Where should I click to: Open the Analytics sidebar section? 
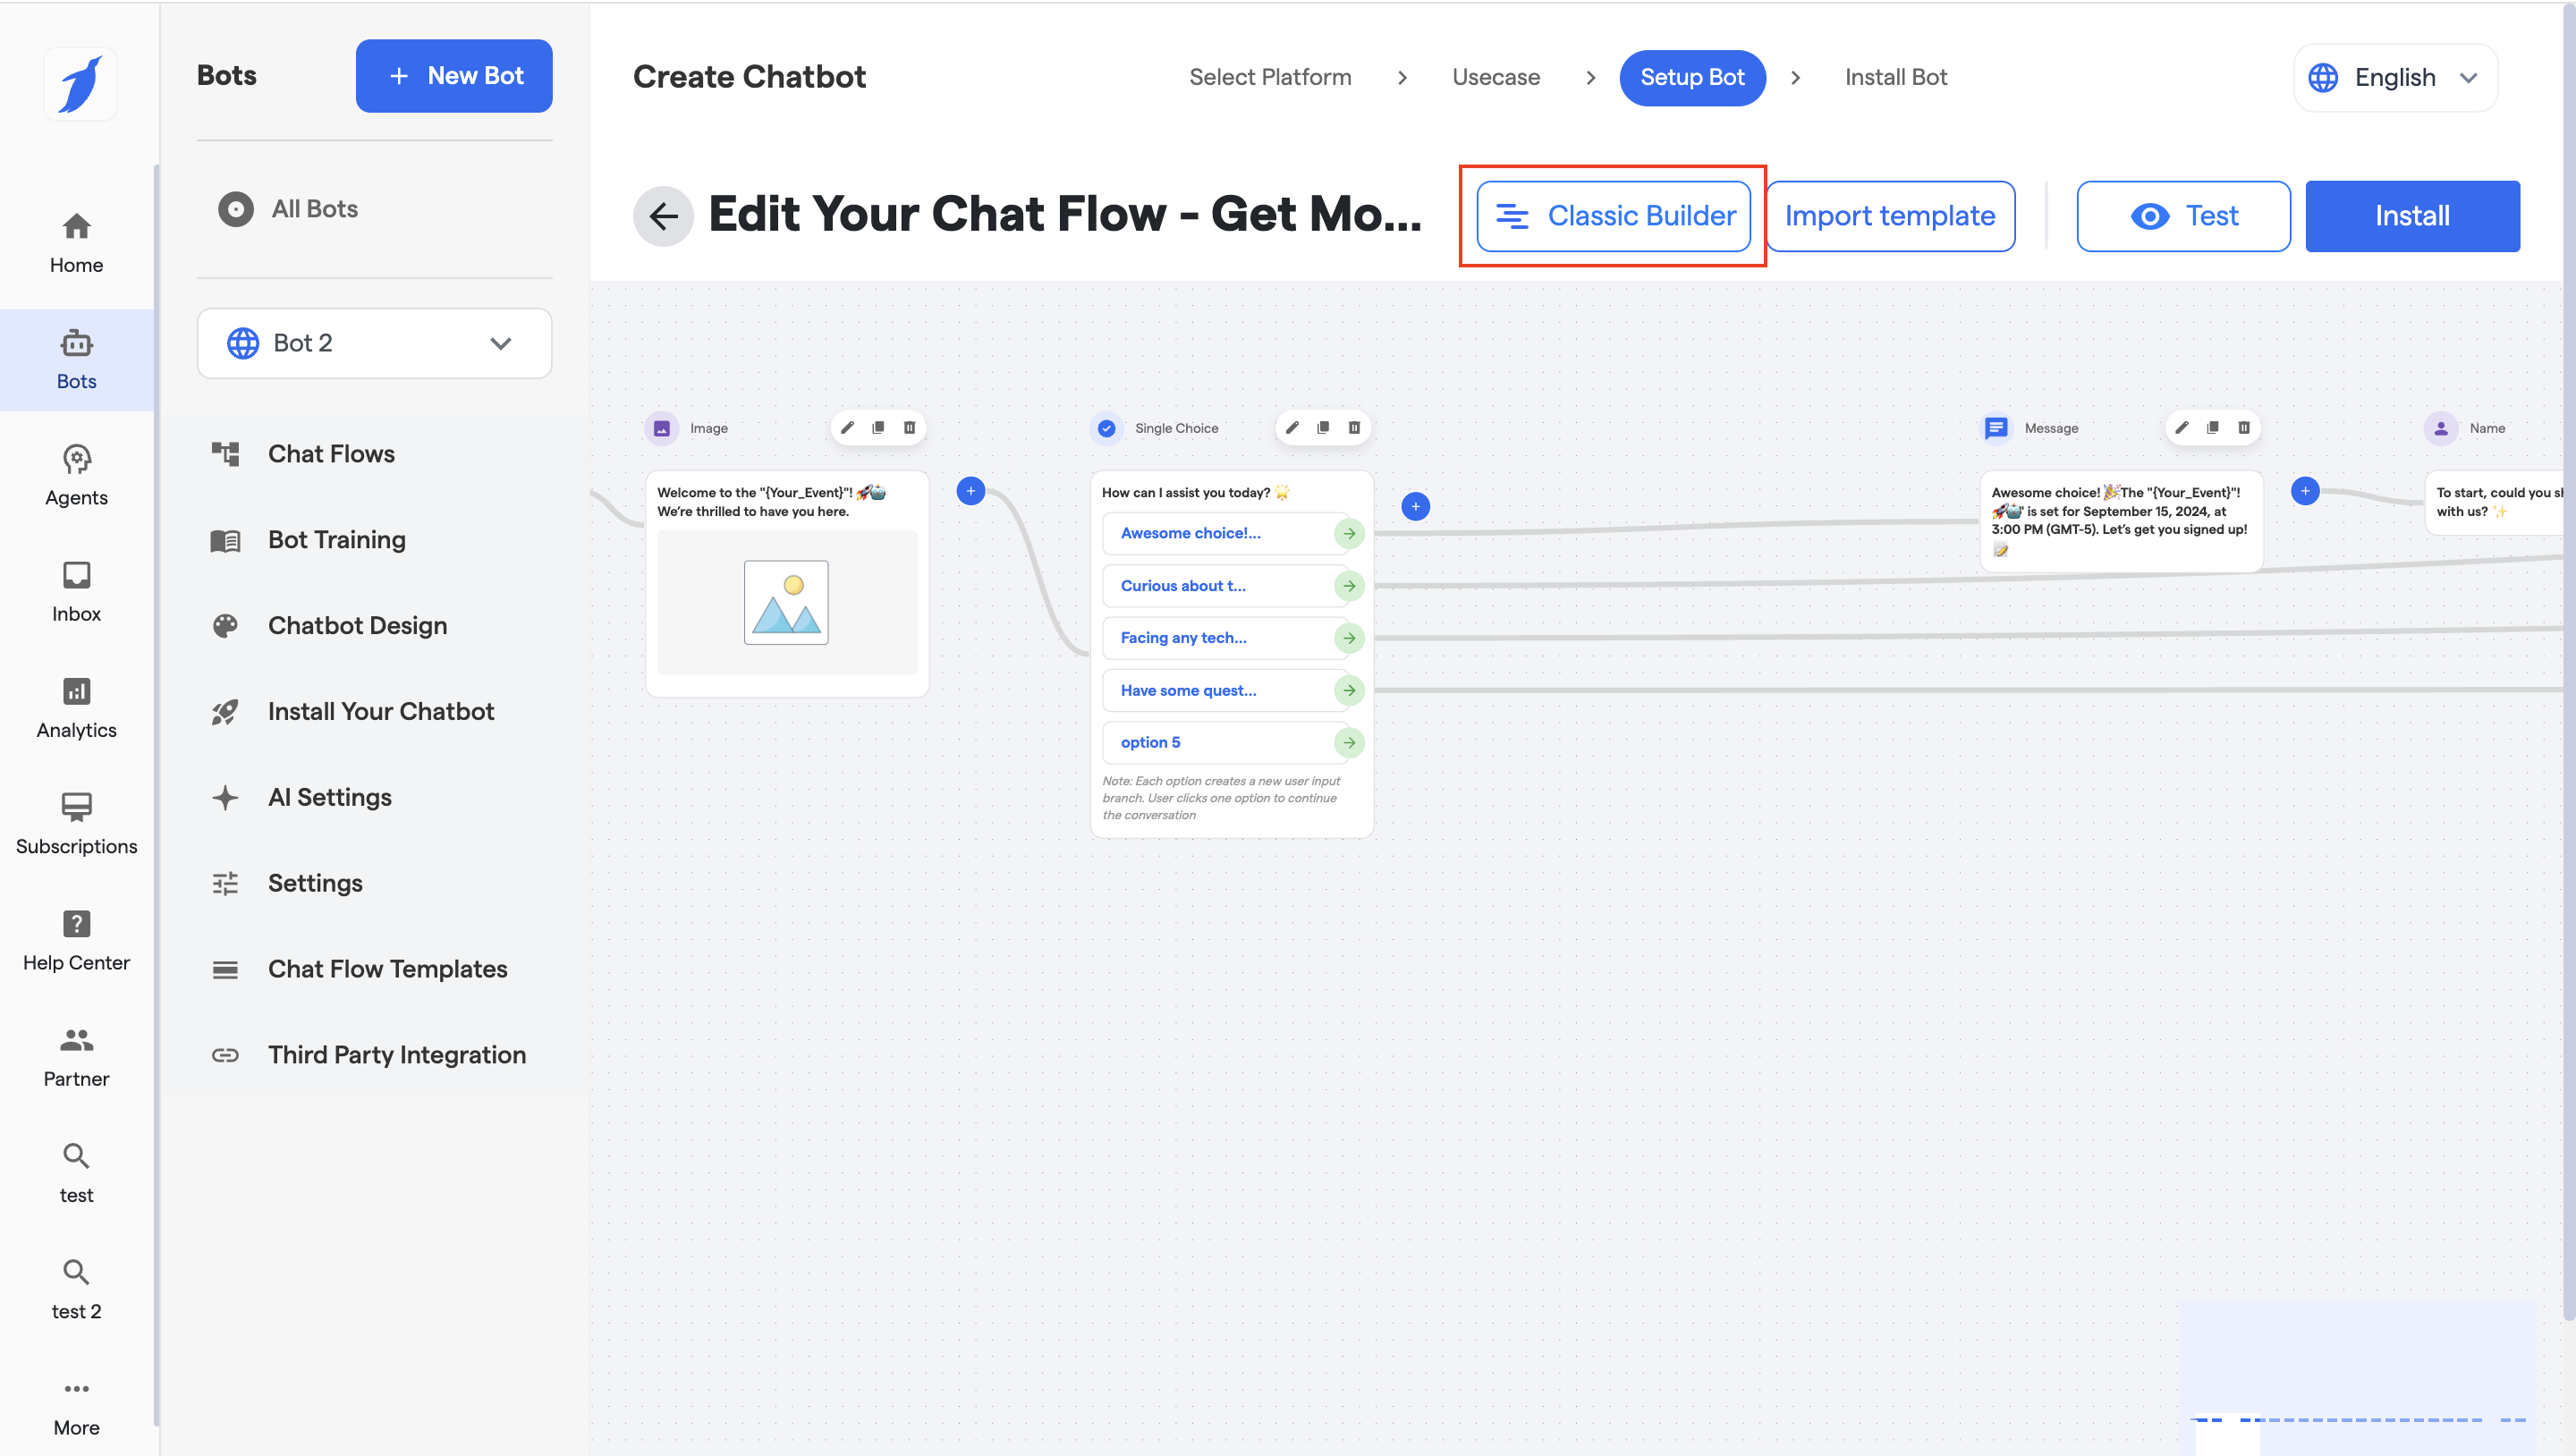pos(76,707)
